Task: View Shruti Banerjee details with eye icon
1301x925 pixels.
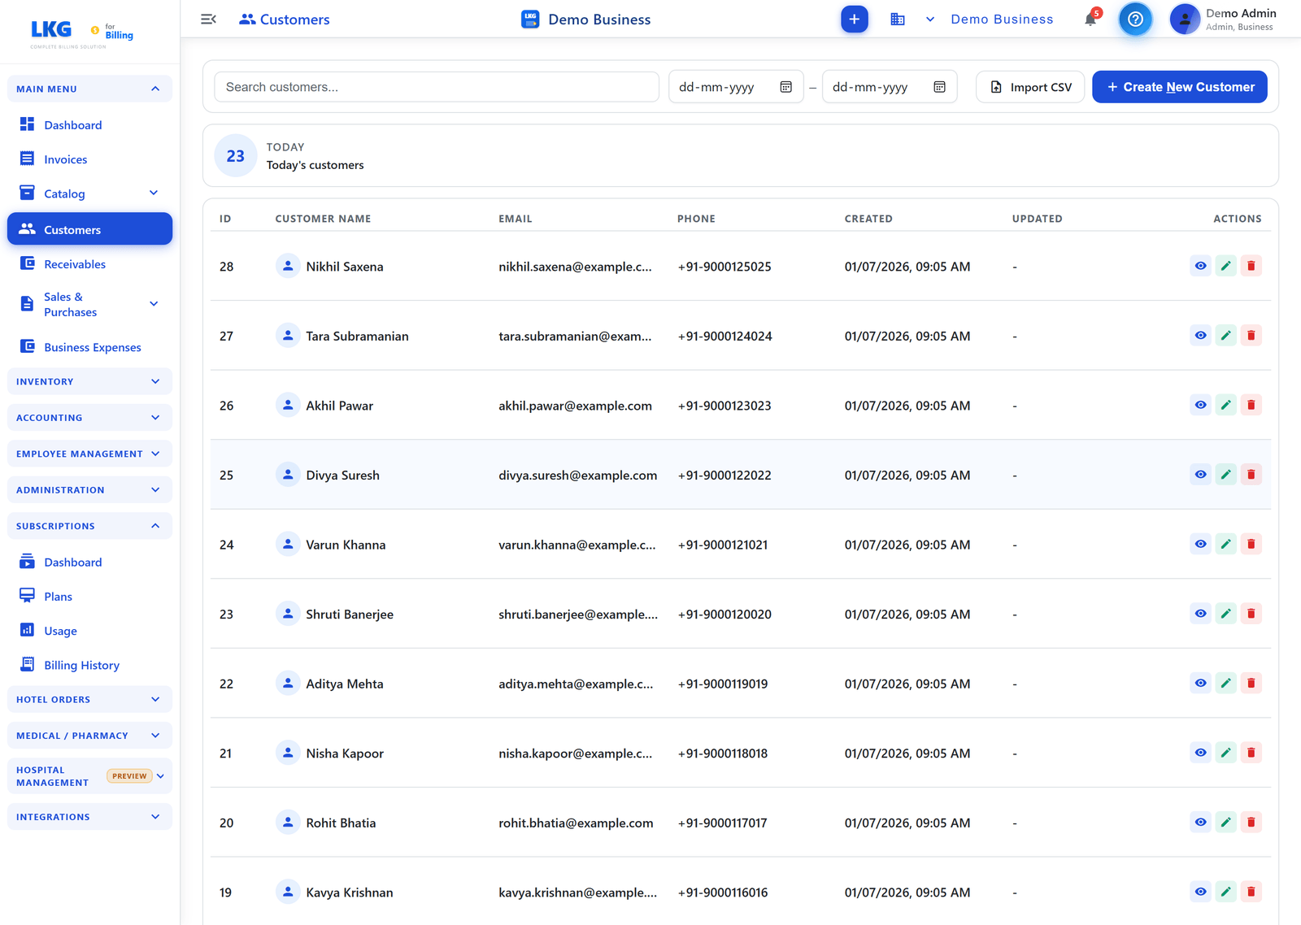Action: [x=1200, y=614]
